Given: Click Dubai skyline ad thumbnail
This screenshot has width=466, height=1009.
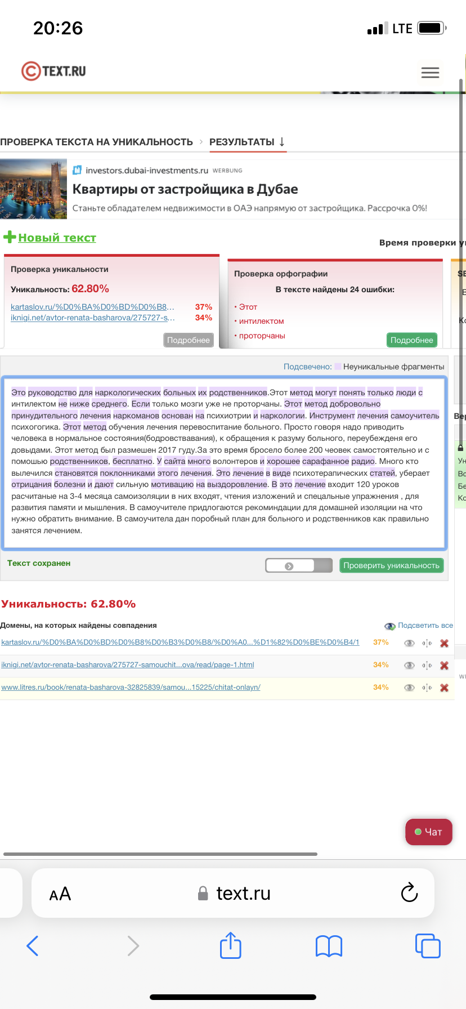Looking at the screenshot, I should pos(34,189).
